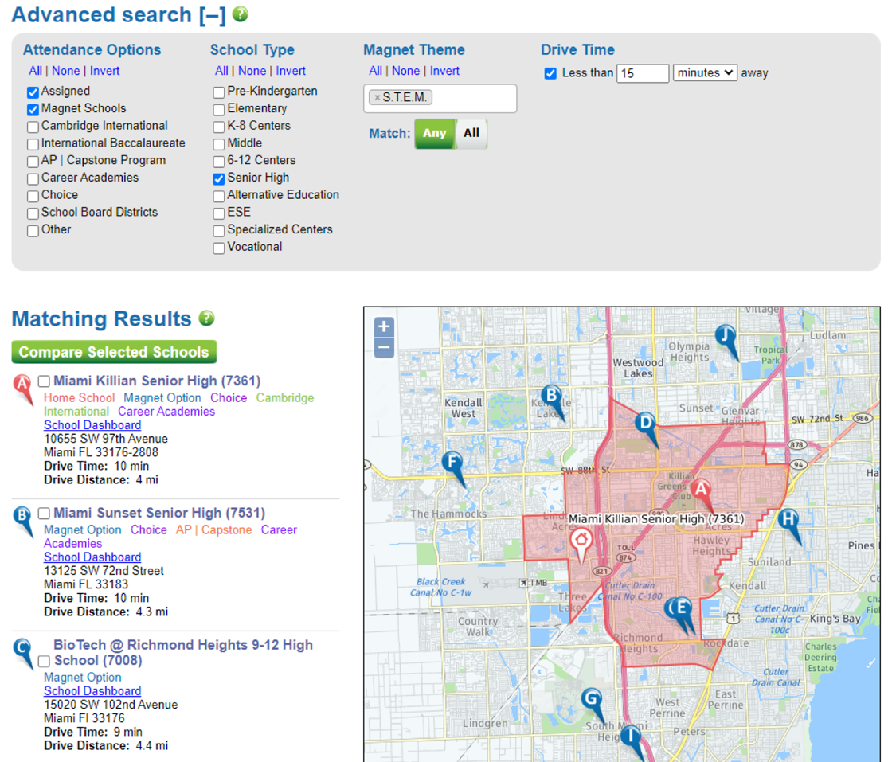The height and width of the screenshot is (762, 892).
Task: Open BioTech Richmond Heights School Dashboard
Action: click(92, 691)
